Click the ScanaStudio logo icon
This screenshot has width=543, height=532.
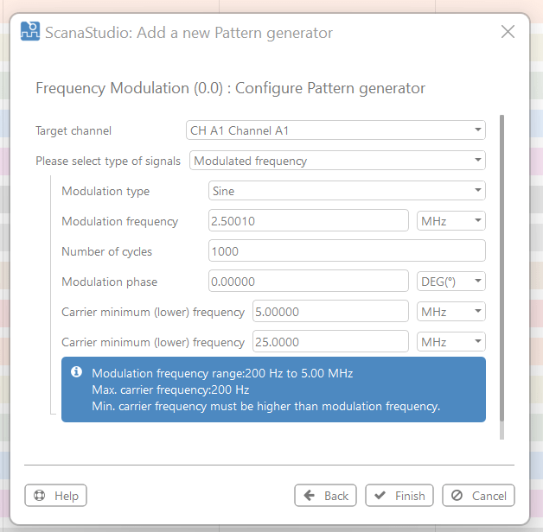tap(30, 33)
